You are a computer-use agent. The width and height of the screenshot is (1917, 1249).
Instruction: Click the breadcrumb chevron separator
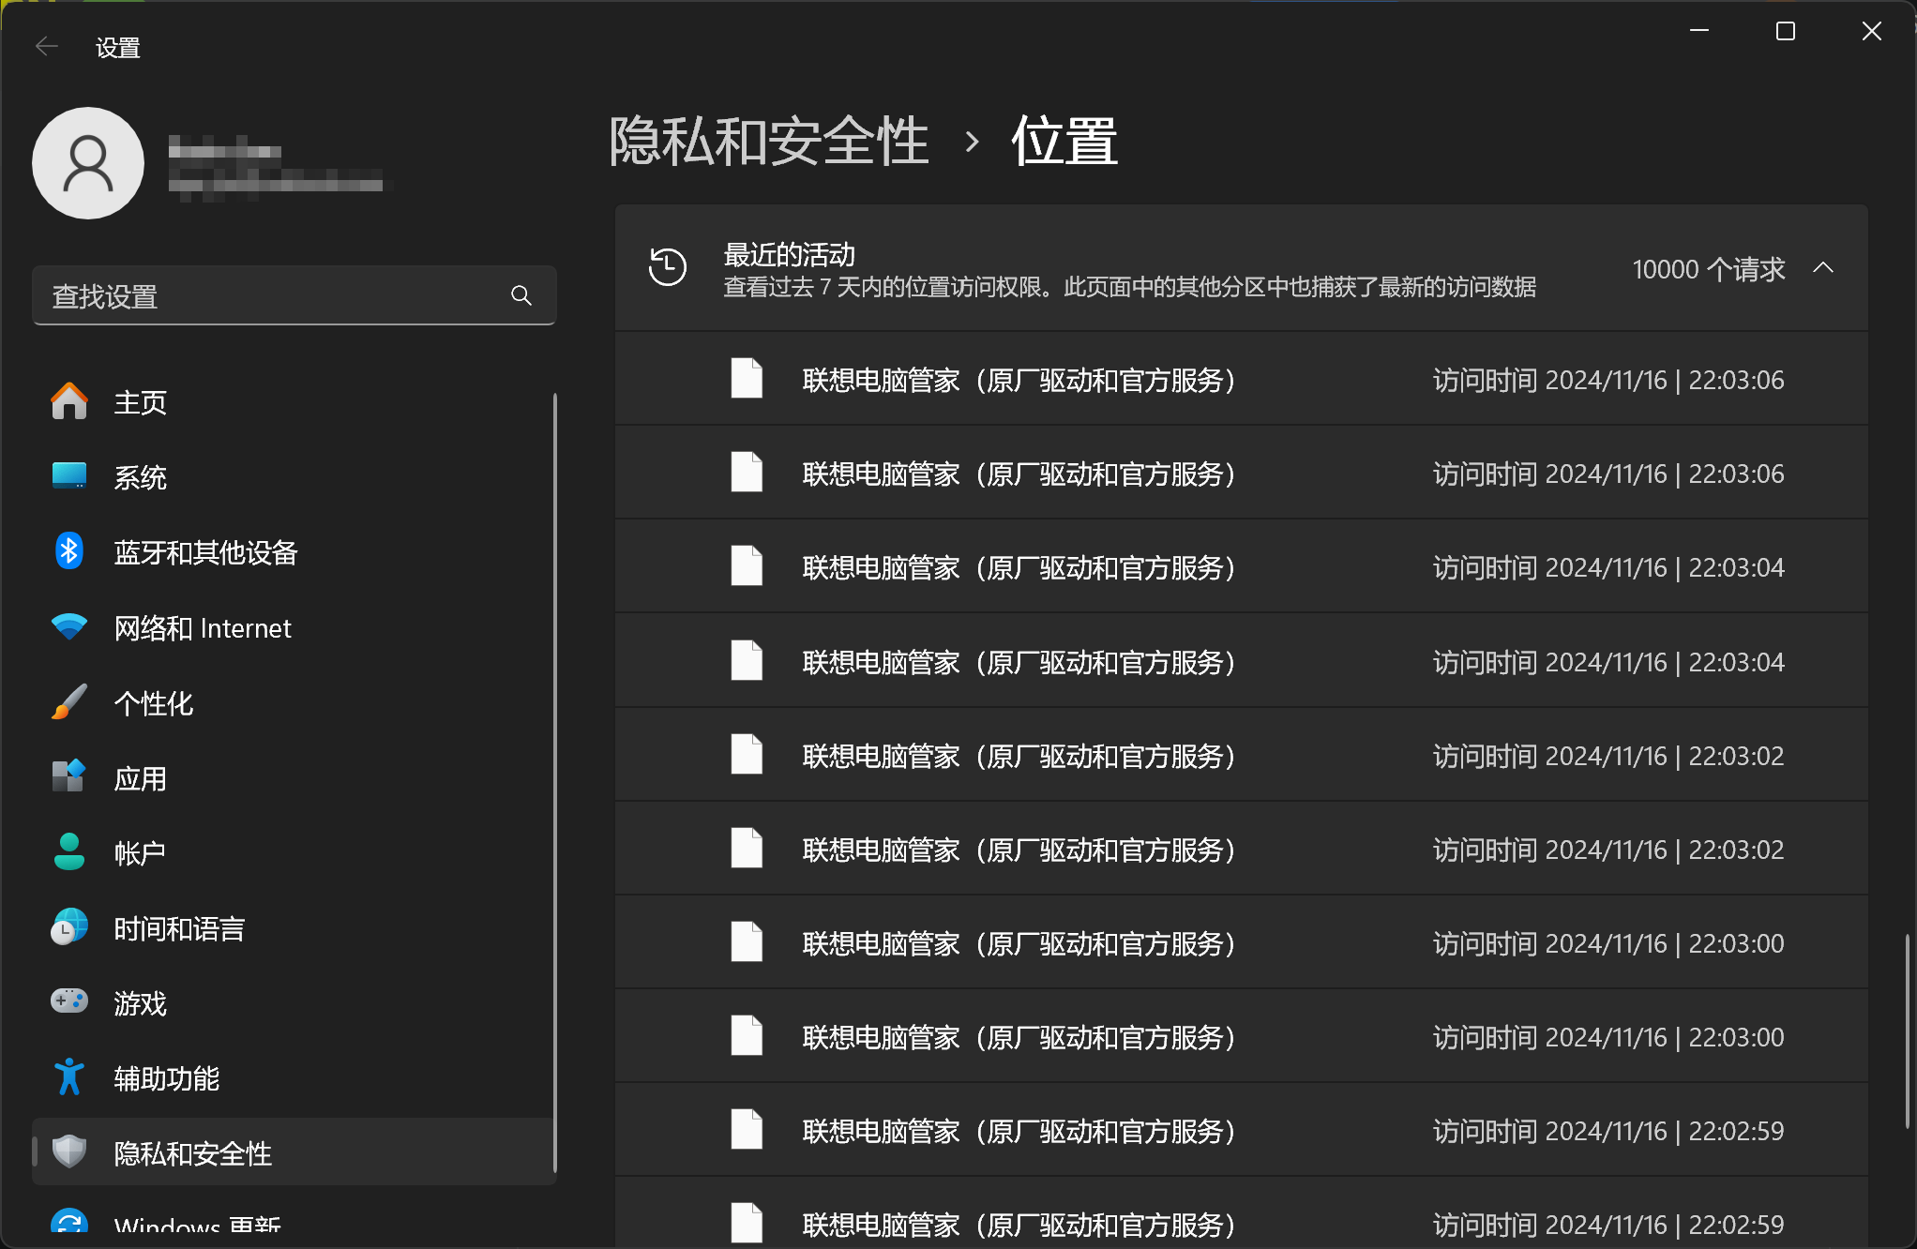pyautogui.click(x=973, y=143)
